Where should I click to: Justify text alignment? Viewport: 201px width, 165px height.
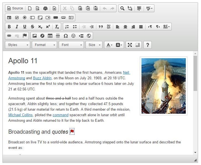(141, 27)
